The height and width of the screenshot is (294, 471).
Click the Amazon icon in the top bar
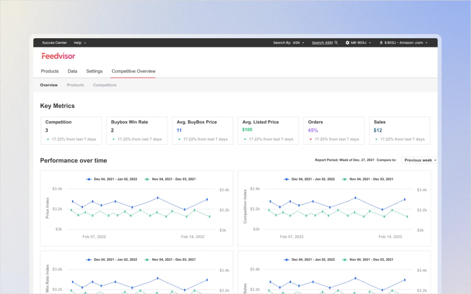pos(381,43)
